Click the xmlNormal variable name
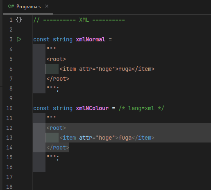The width and height of the screenshot is (211, 190). [x=91, y=39]
